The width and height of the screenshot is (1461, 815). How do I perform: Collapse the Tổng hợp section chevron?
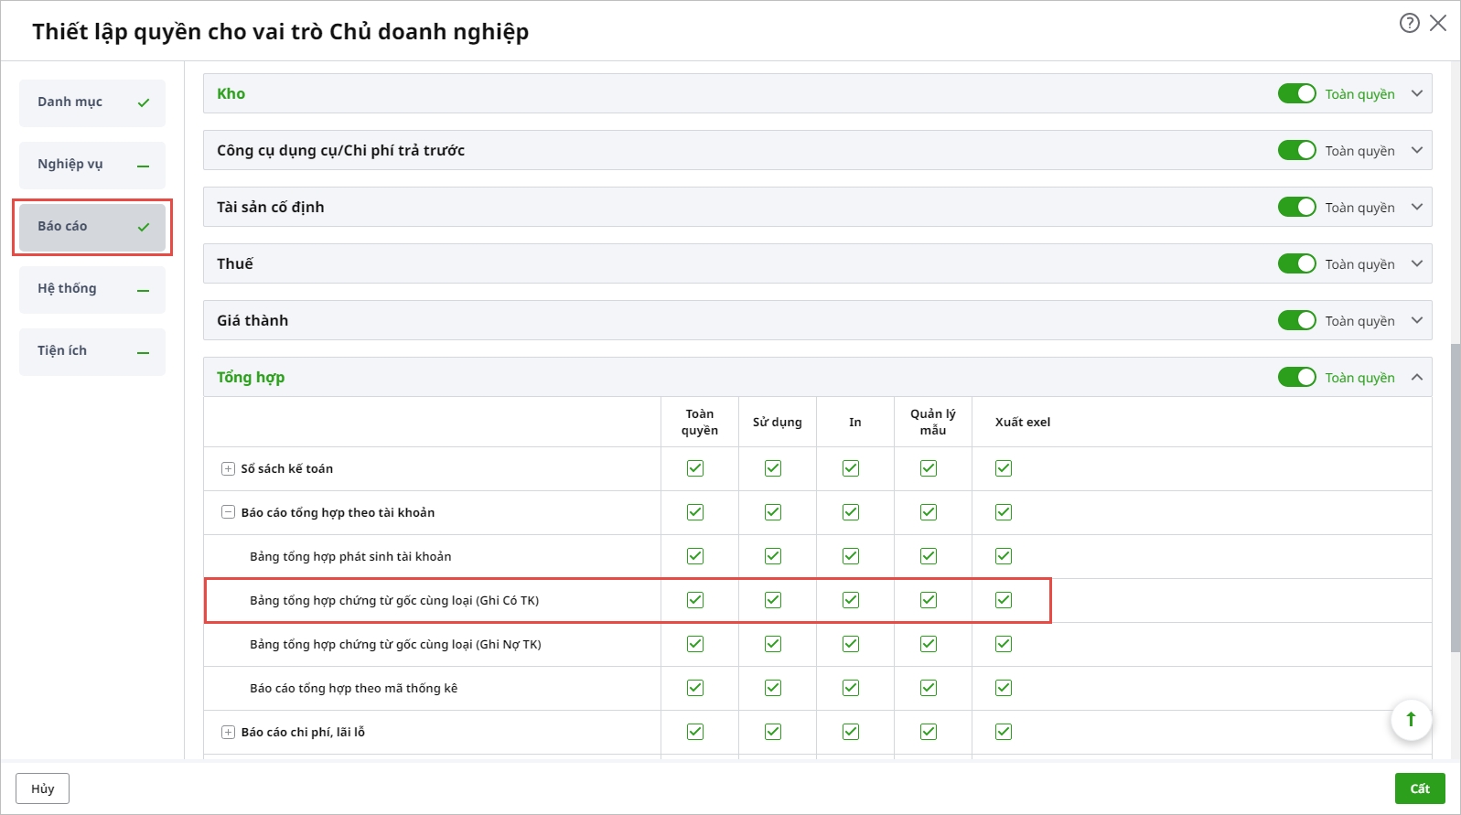click(x=1417, y=377)
